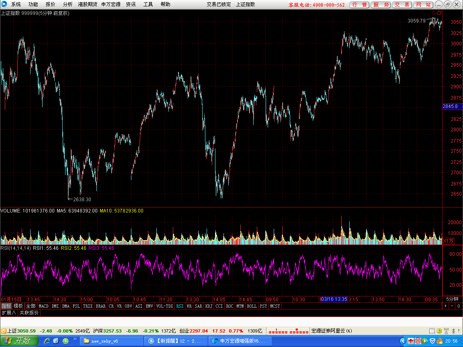Open the 申万宏源 menu
This screenshot has width=463, height=347.
pyautogui.click(x=111, y=4)
